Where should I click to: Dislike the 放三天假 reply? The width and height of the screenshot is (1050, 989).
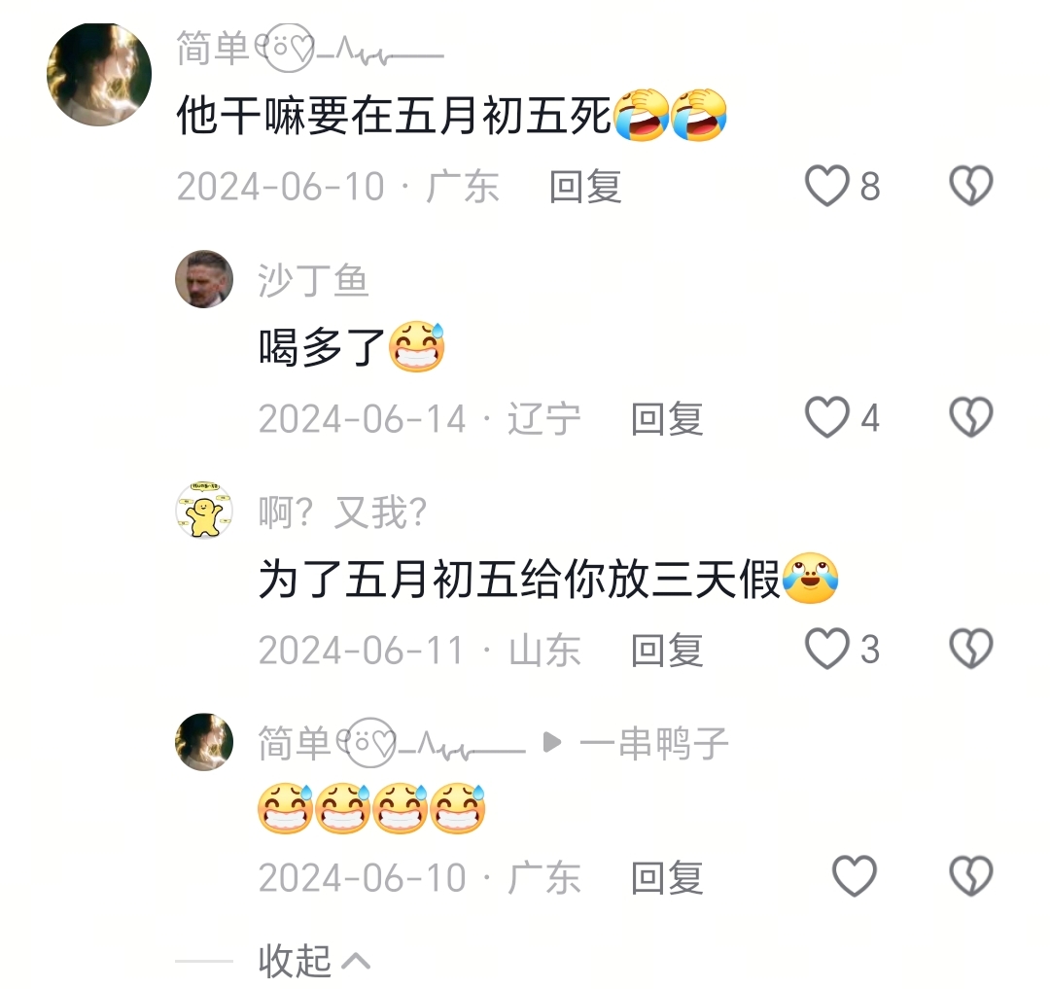(970, 649)
